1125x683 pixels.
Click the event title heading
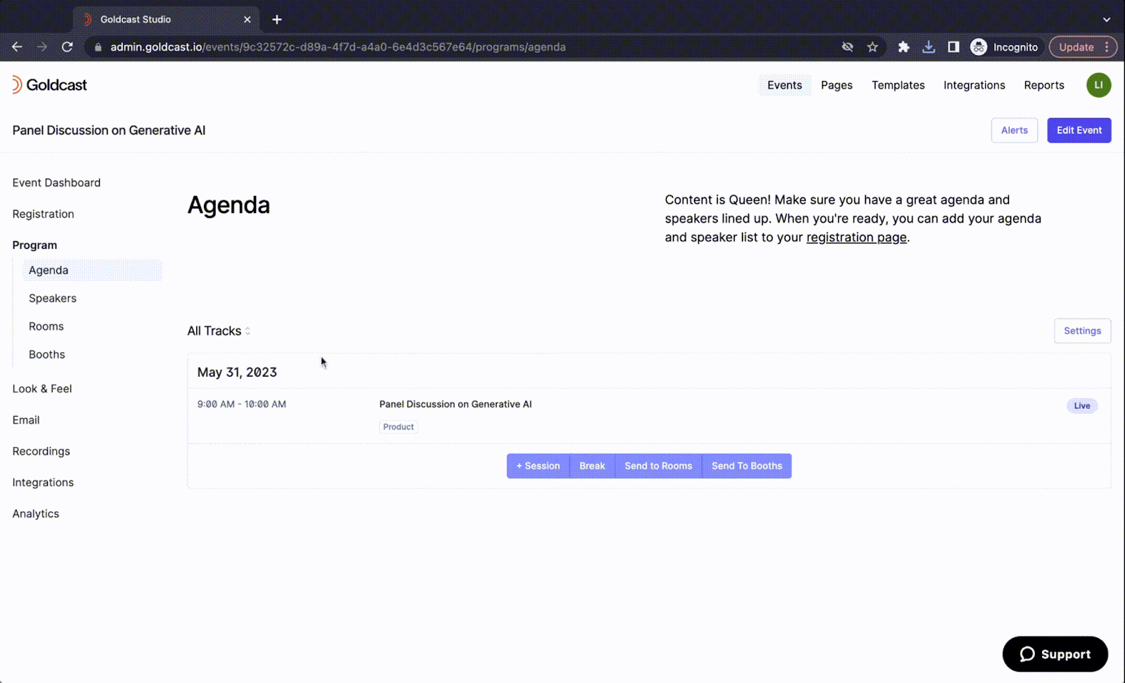[x=109, y=130]
